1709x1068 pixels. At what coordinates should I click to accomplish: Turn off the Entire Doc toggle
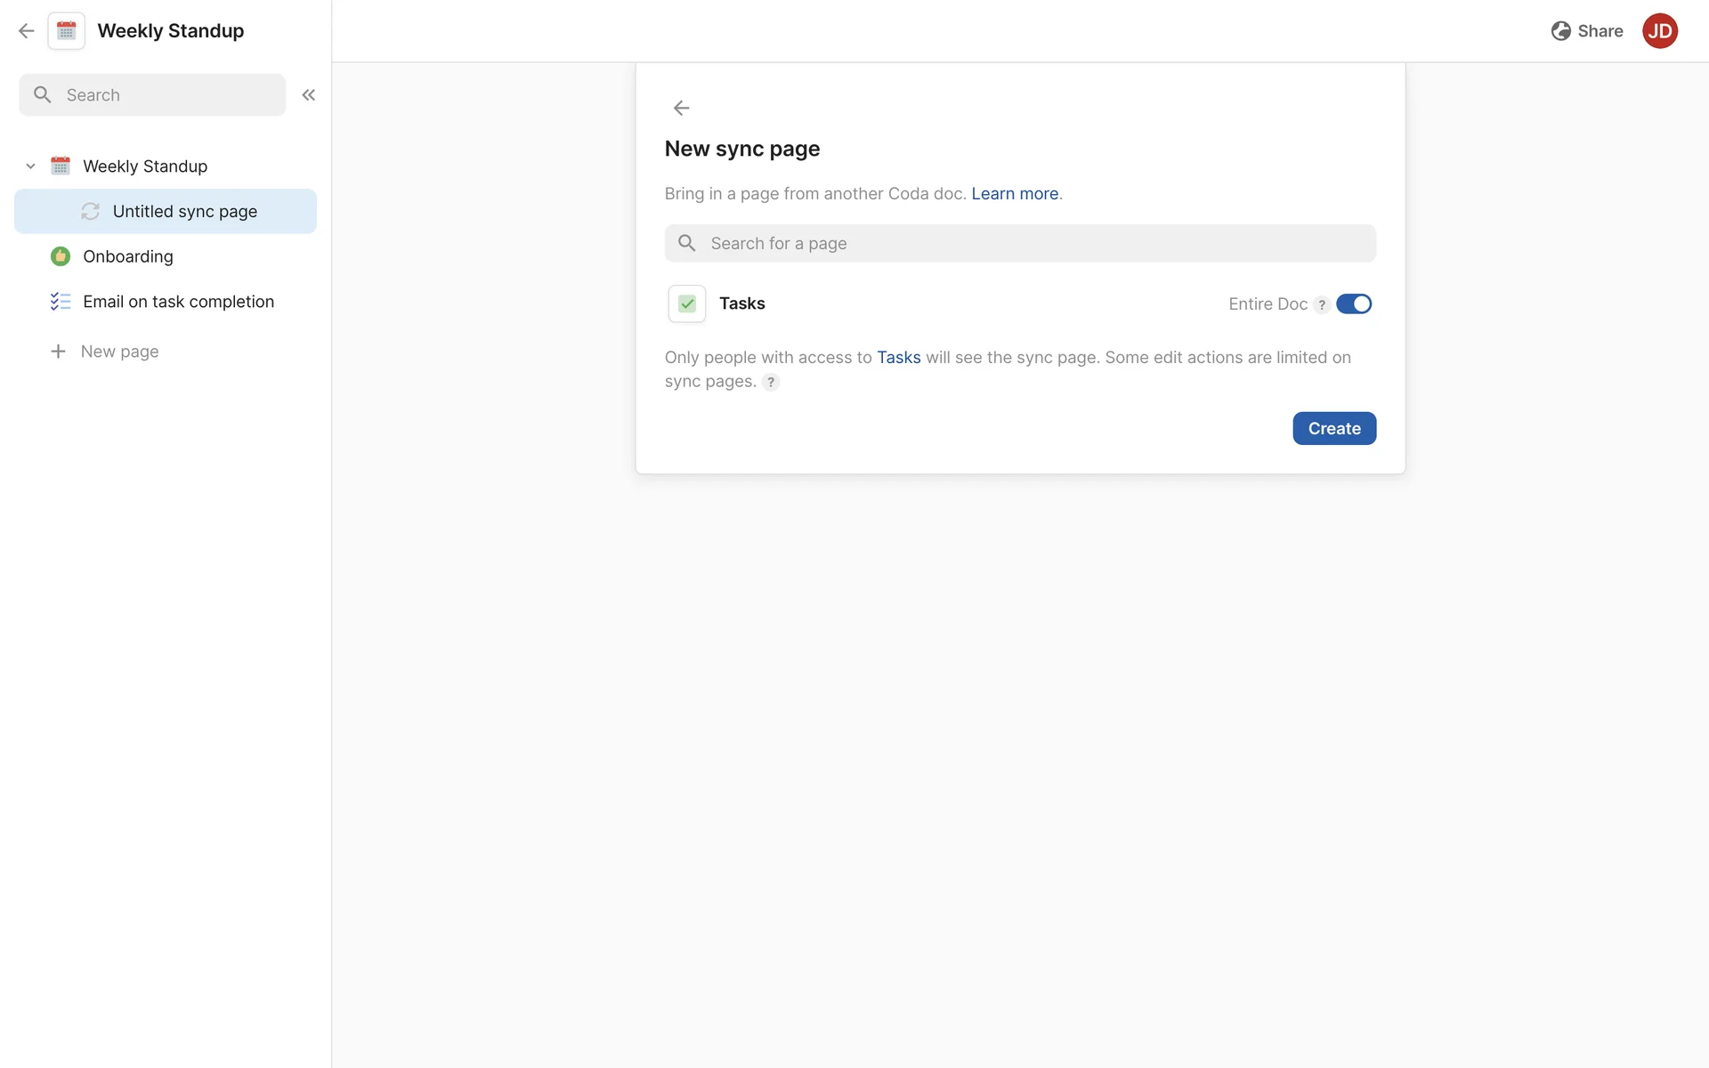click(x=1354, y=304)
